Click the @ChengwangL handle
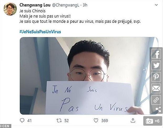163x128 pixels. click(x=65, y=5)
